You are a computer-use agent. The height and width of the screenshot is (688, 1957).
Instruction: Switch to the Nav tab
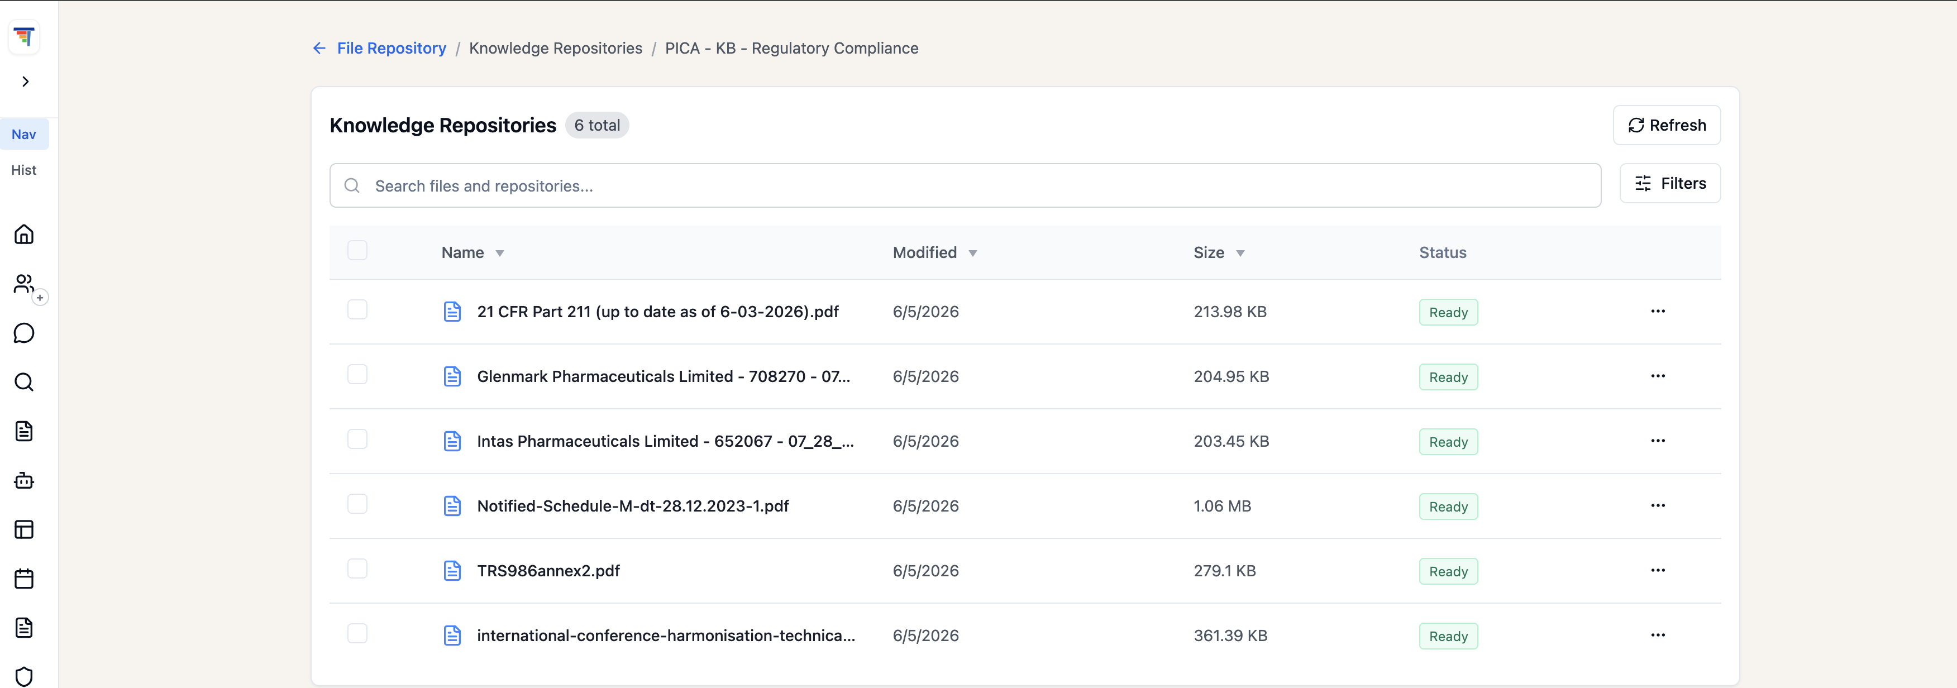coord(23,135)
